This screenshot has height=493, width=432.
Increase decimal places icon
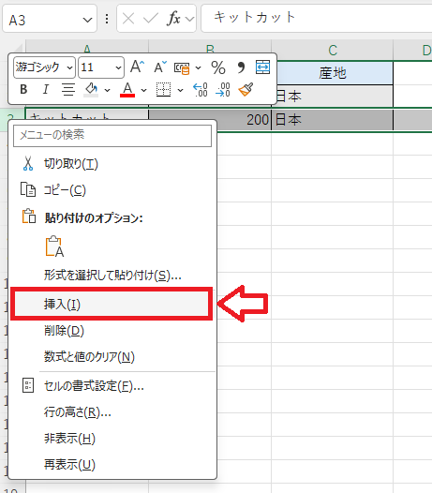(201, 90)
